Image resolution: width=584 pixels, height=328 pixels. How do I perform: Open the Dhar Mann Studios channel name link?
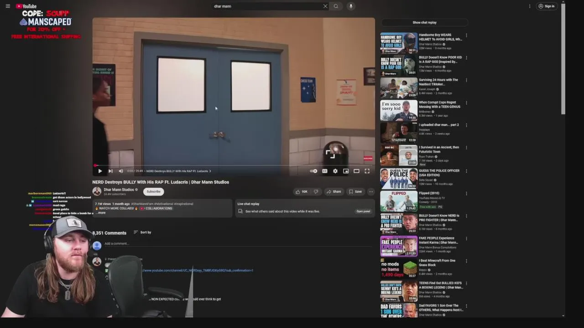119,190
